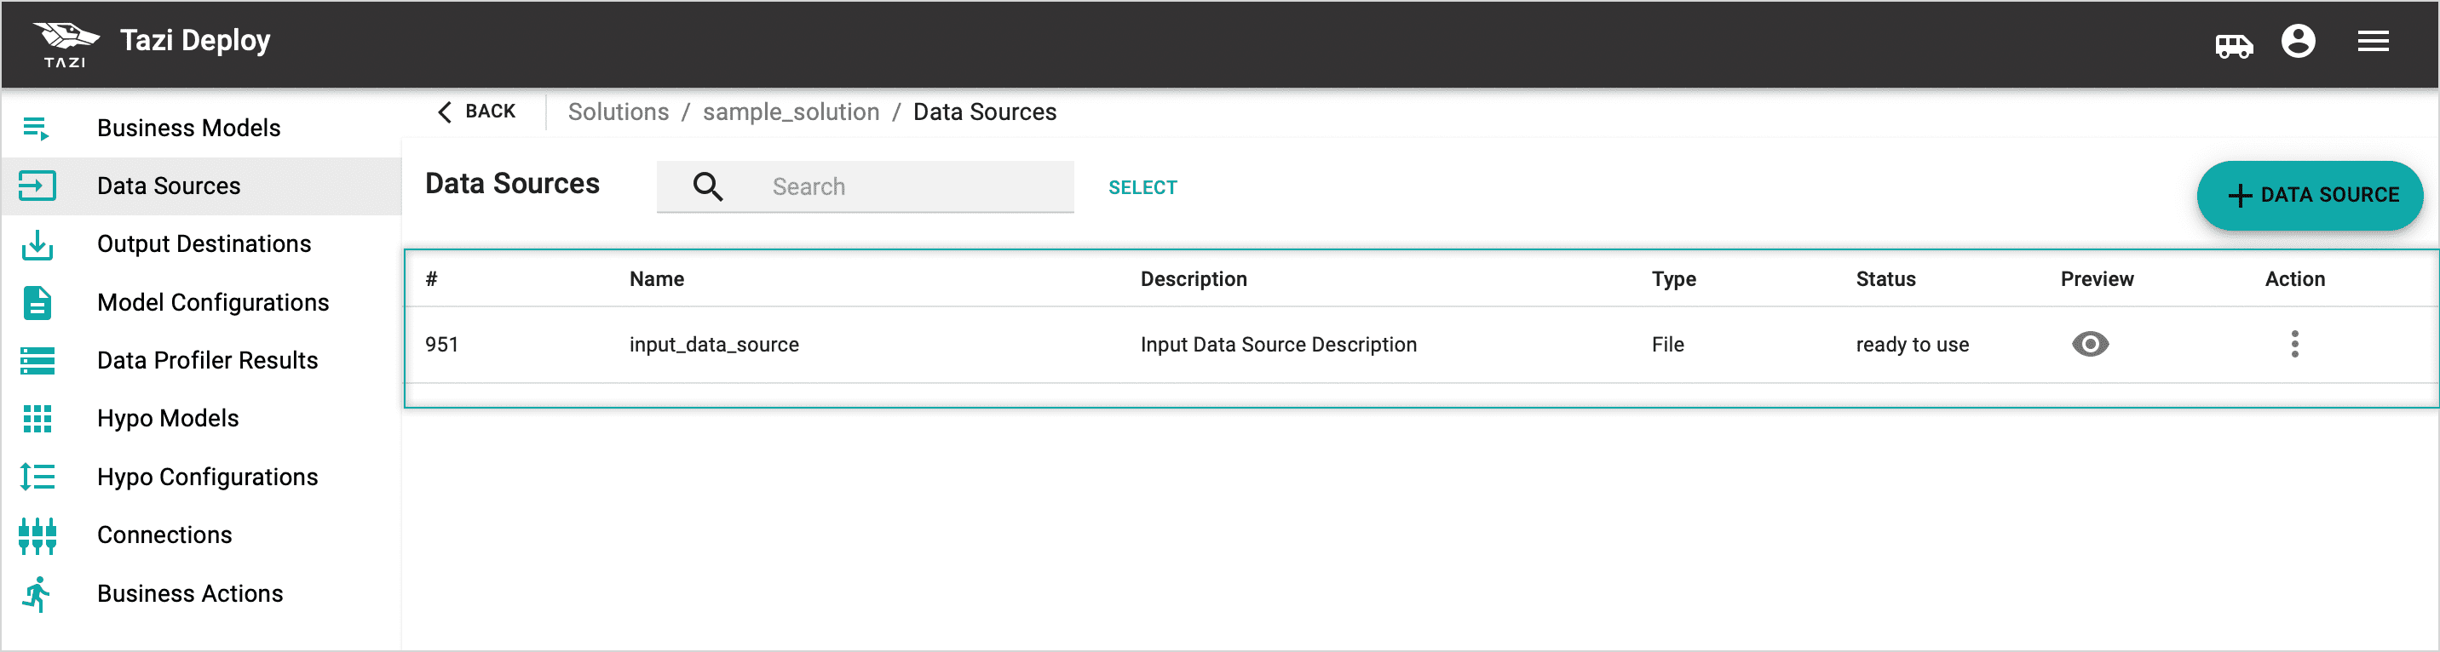Click the Action column header
This screenshot has height=652, width=2440.
point(2294,279)
